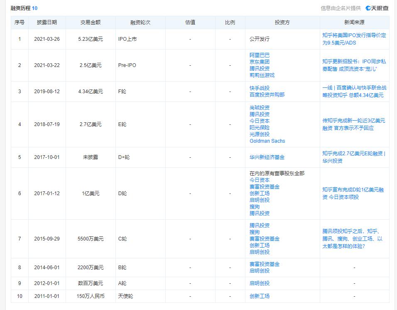
Task: Select the 莉莉丝游戏 investor link
Action: point(262,75)
